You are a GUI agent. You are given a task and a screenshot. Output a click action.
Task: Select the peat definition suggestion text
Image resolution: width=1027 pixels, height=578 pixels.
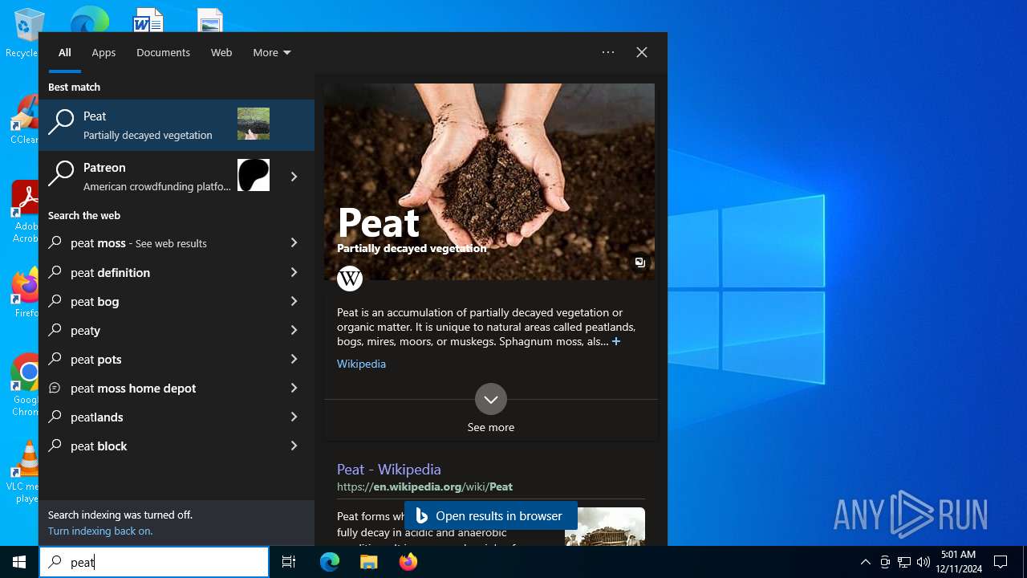[x=110, y=273]
